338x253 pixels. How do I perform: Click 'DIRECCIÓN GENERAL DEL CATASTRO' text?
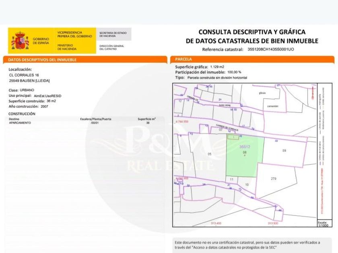111,47
